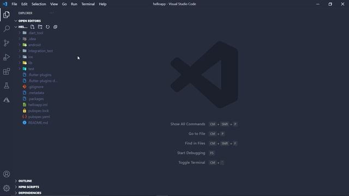The image size is (349, 196).
Task: Expand the android folder chevron
Action: click(20, 45)
